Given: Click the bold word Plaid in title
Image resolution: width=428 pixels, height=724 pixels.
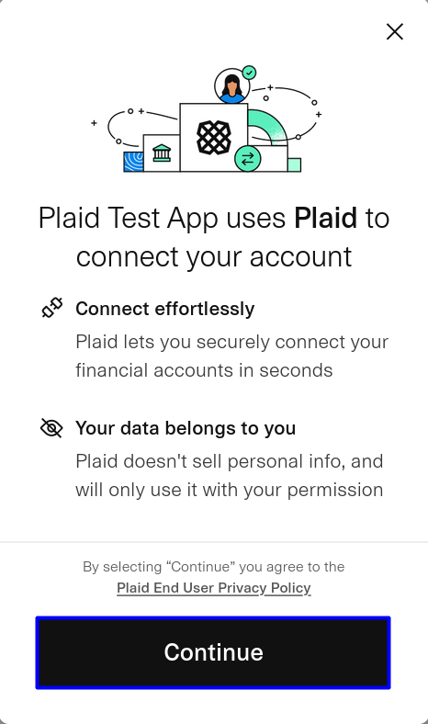Looking at the screenshot, I should point(325,218).
